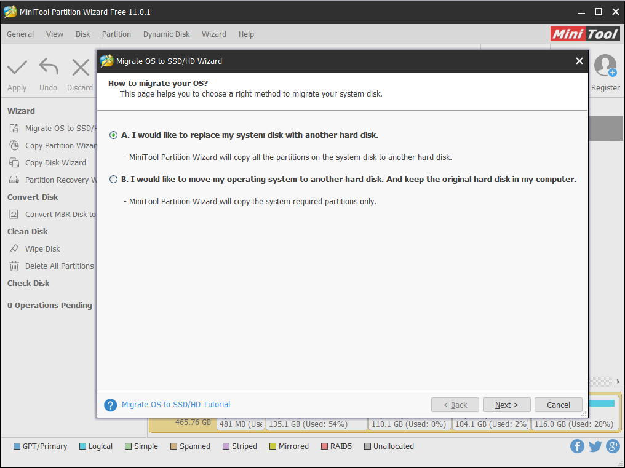Click the Next button
Viewport: 625px width, 468px height.
click(506, 405)
